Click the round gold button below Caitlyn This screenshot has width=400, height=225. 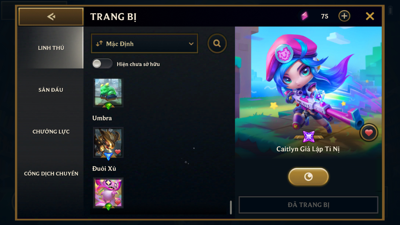[308, 177]
